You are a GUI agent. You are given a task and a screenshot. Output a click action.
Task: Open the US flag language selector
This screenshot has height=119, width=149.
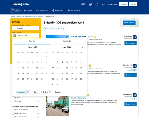(90, 4)
